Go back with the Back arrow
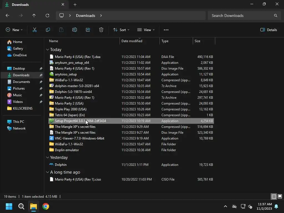The width and height of the screenshot is (284, 213). pyautogui.click(x=7, y=16)
